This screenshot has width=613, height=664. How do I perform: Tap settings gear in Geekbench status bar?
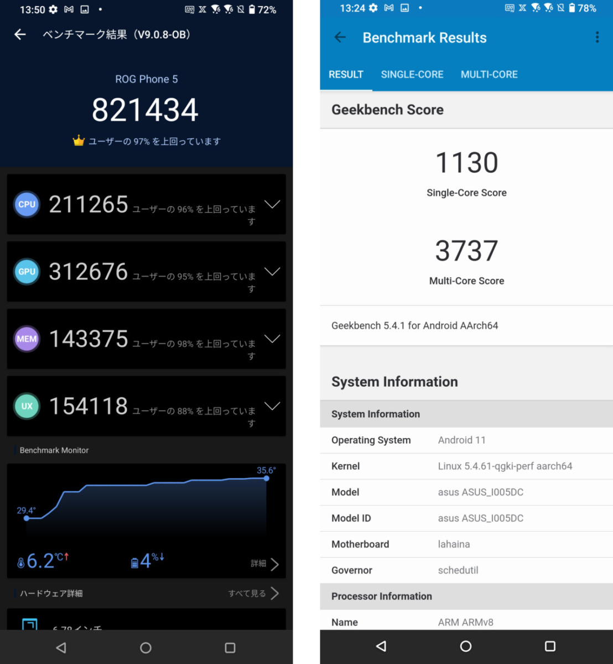(373, 8)
